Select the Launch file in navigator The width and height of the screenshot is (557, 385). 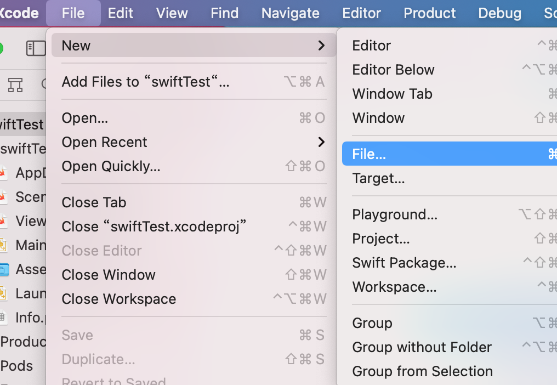point(23,293)
